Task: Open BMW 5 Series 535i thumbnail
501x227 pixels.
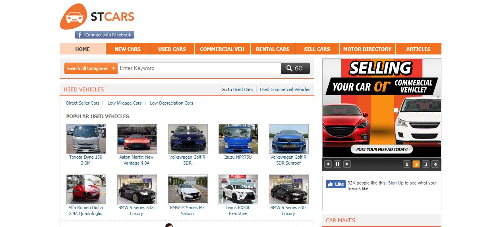Action: [137, 189]
